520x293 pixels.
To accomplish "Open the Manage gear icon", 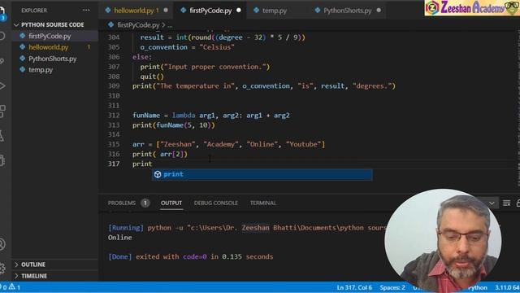I will tap(2, 268).
